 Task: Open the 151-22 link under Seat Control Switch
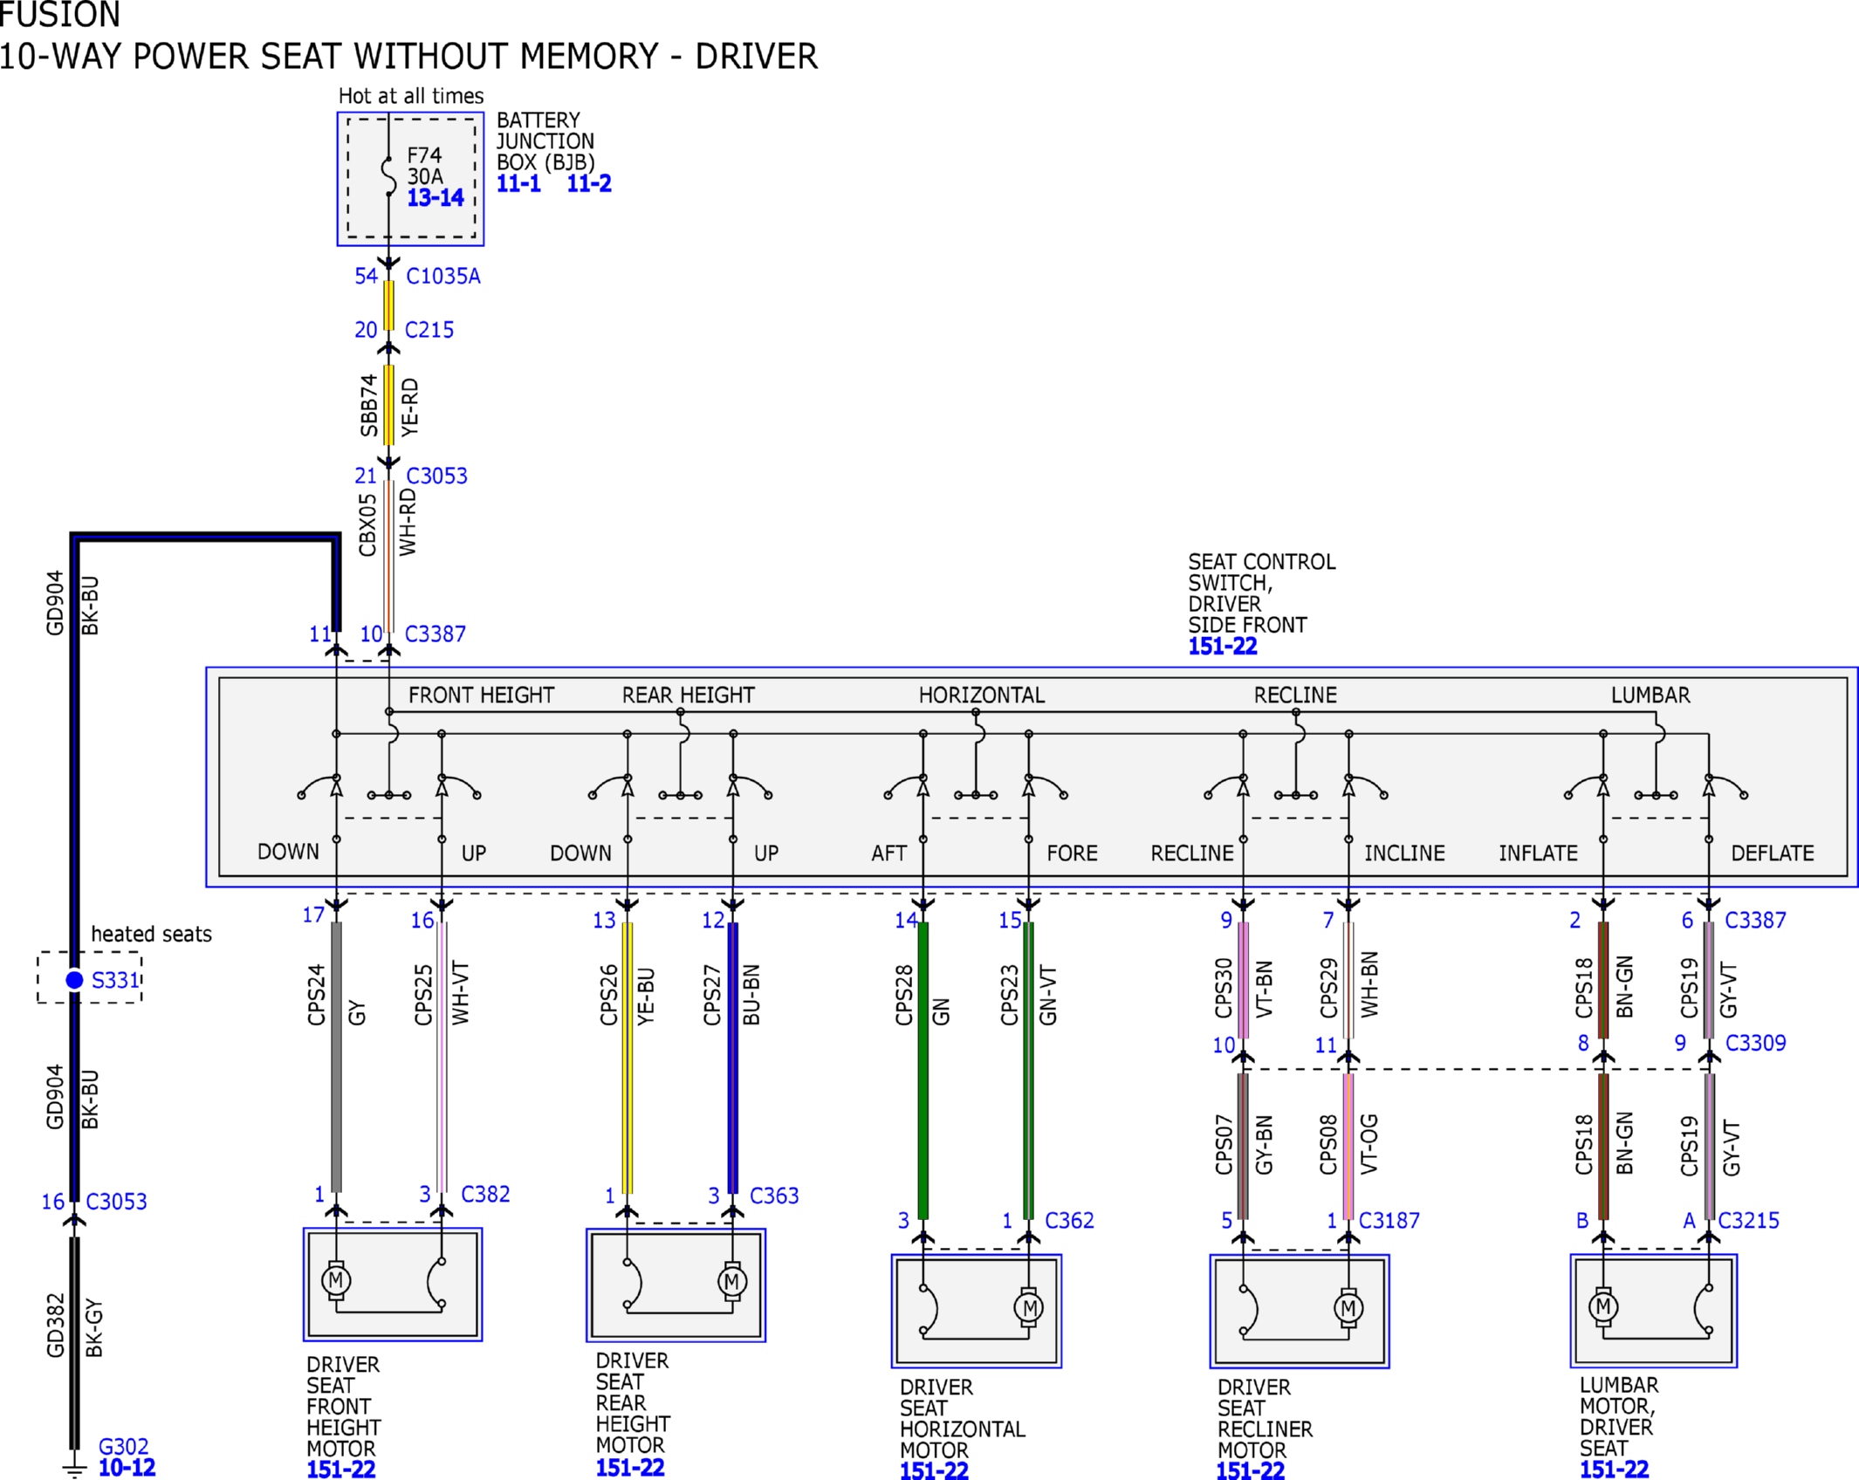pyautogui.click(x=1223, y=647)
